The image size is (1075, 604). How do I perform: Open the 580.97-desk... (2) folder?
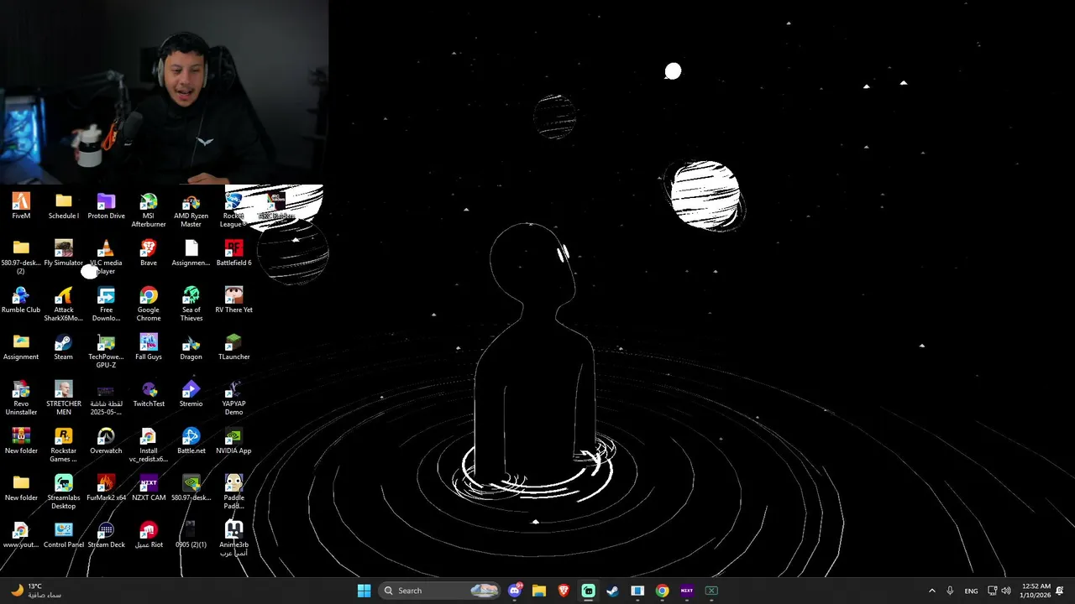click(21, 258)
